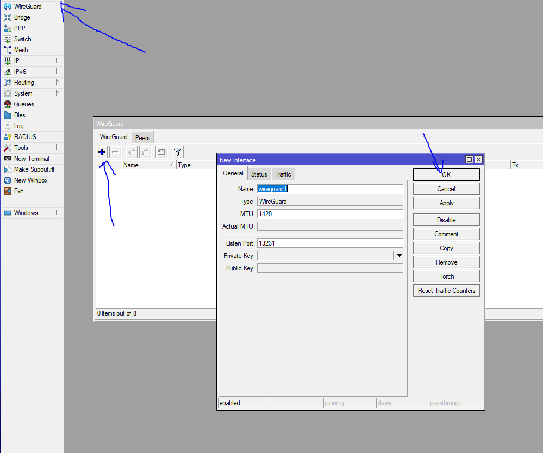
Task: Click the Listen Port input field
Action: 330,243
